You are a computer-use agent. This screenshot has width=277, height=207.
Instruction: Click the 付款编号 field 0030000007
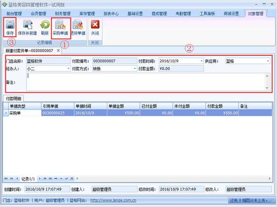[115, 61]
